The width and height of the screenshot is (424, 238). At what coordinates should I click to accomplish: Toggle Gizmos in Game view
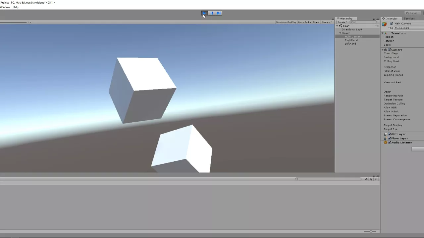[x=325, y=22]
